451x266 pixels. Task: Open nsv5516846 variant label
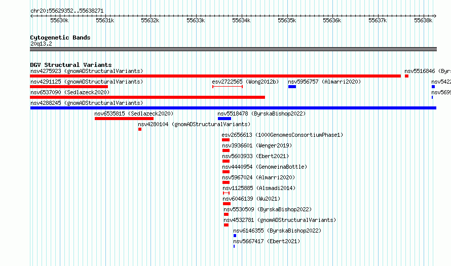427,71
